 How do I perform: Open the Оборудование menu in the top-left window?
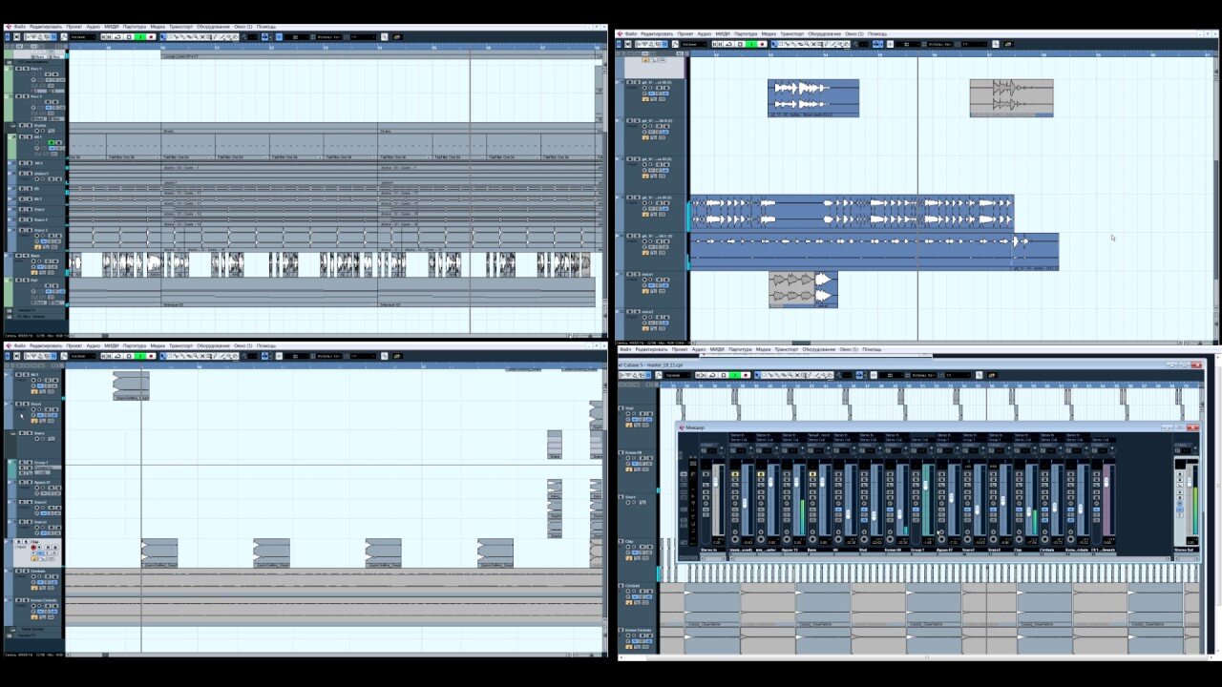[x=213, y=27]
